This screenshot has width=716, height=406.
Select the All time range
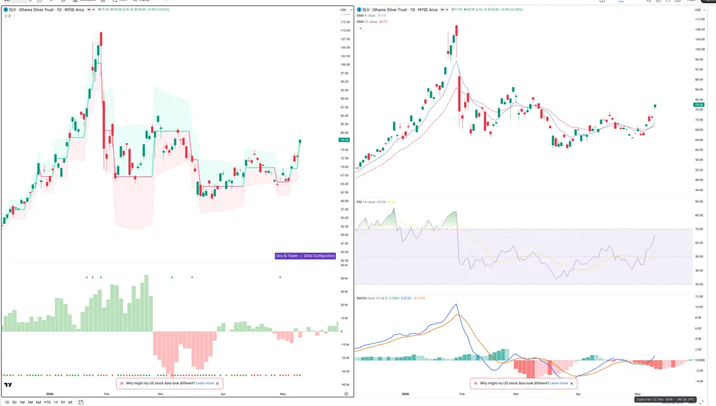(x=70, y=402)
